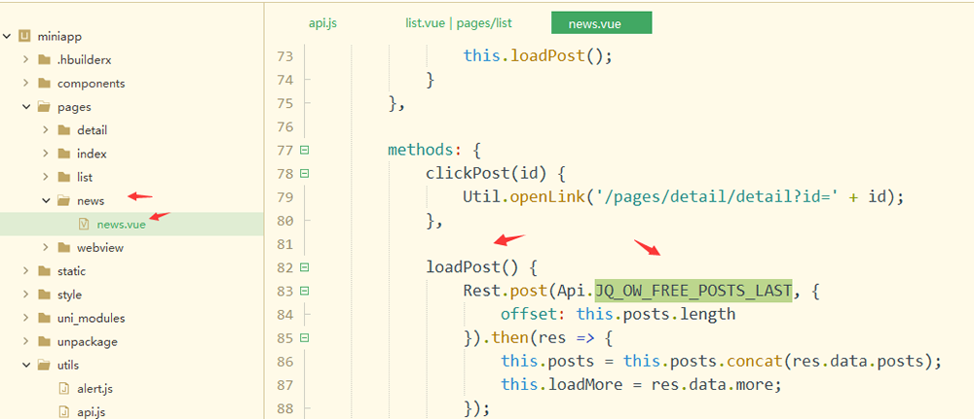
Task: Expand the webview folder chevron
Action: tap(46, 248)
